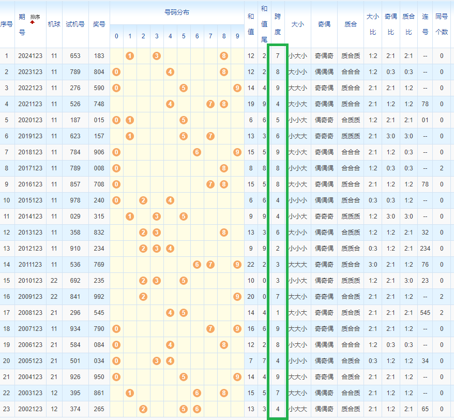Click the digit 9 sub-header under 号码分布
The image size is (454, 420).
237,36
